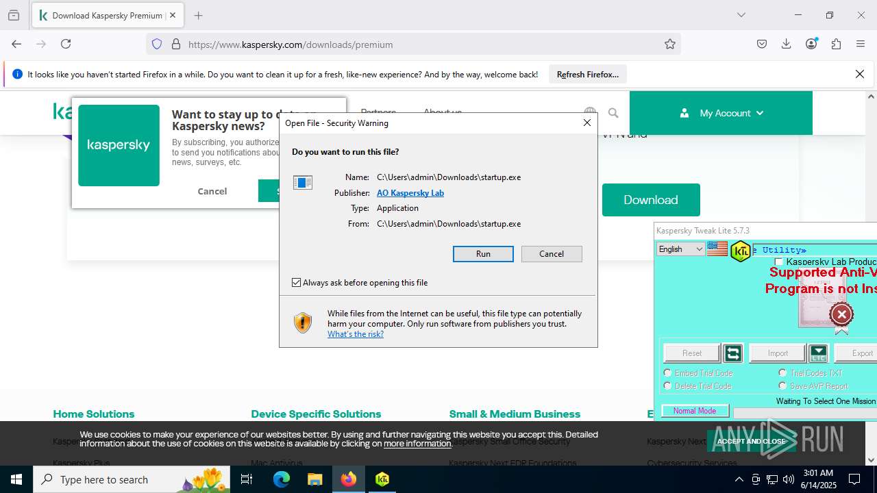Open the taskbar clock and date
877x493 pixels.
coord(817,479)
